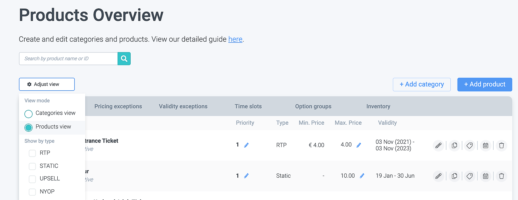Open the Time slots tab
518x200 pixels.
tap(248, 106)
